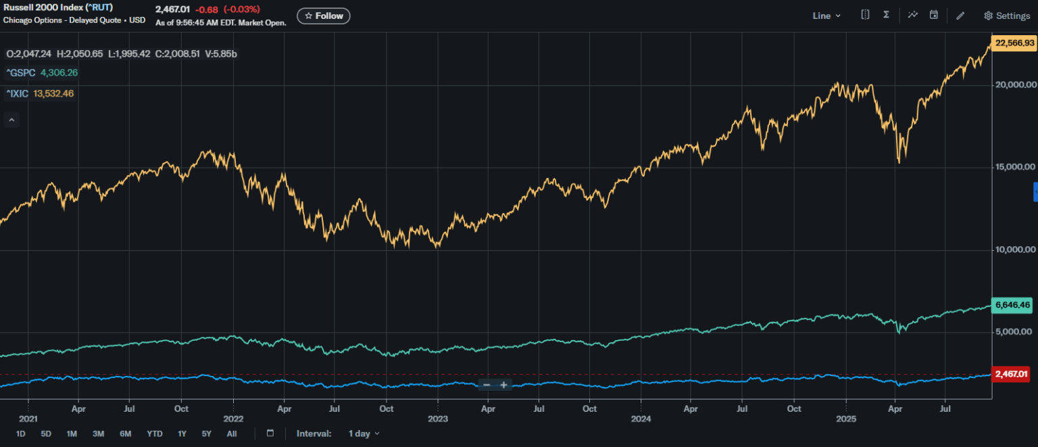Click the Events calendar icon
This screenshot has width=1038, height=447.
pyautogui.click(x=934, y=15)
